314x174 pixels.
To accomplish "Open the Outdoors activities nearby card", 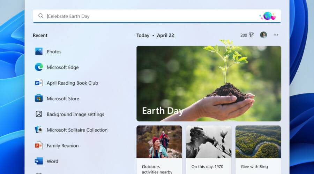I will tap(159, 150).
